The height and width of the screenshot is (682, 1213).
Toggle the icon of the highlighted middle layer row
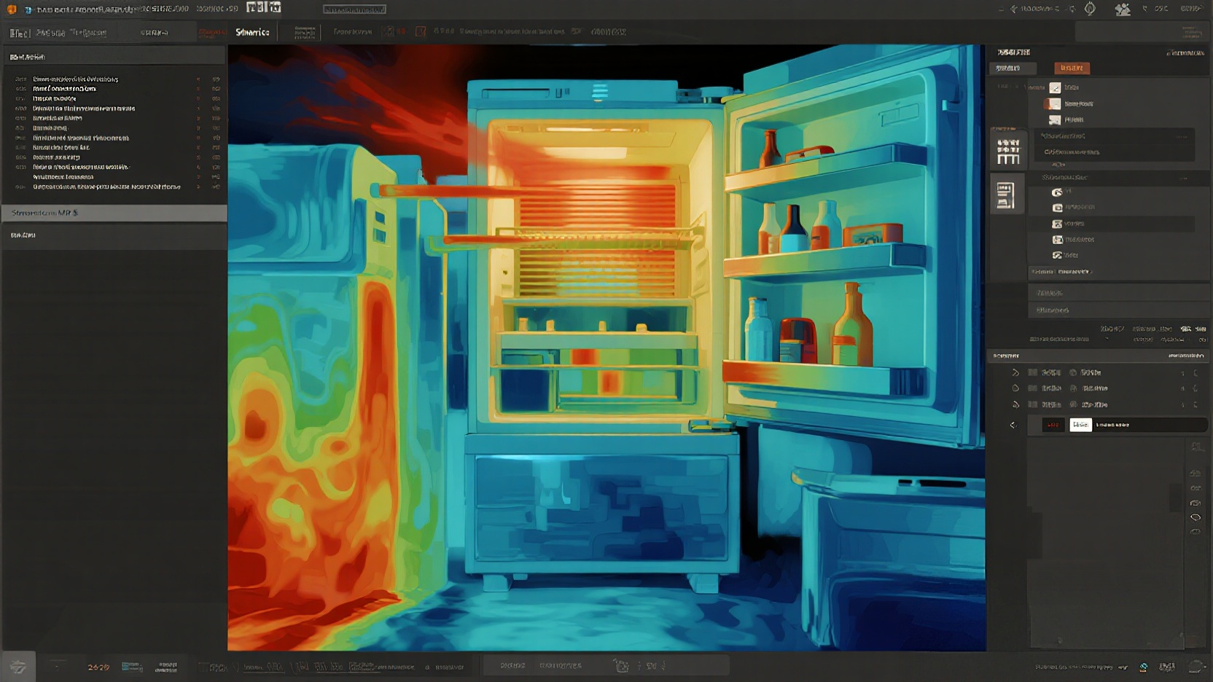(1057, 224)
